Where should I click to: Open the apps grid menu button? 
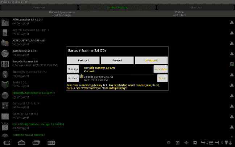[x=51, y=143]
